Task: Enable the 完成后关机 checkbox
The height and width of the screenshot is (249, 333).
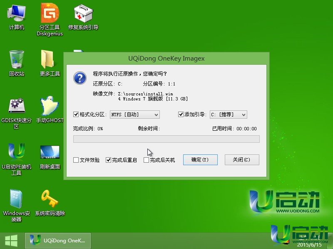Action: pos(146,160)
